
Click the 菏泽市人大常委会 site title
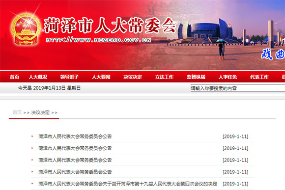click(111, 25)
